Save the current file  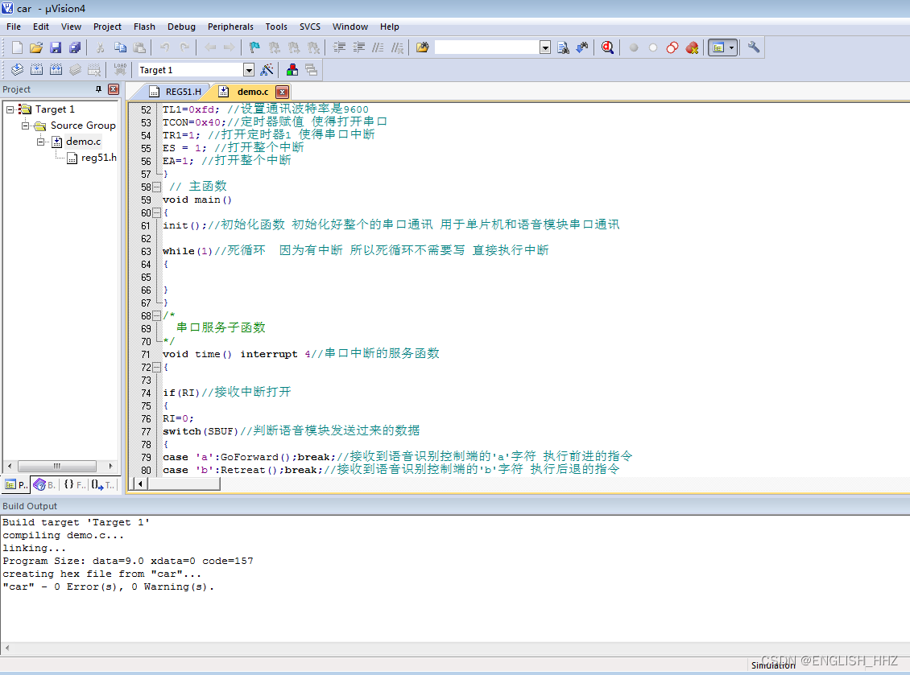[56, 47]
